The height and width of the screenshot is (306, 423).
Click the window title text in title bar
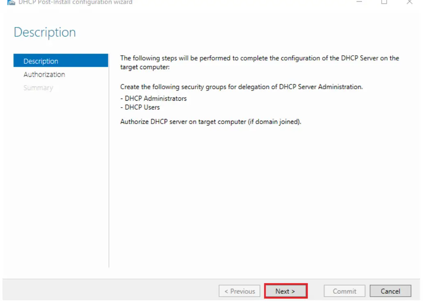[x=75, y=2]
